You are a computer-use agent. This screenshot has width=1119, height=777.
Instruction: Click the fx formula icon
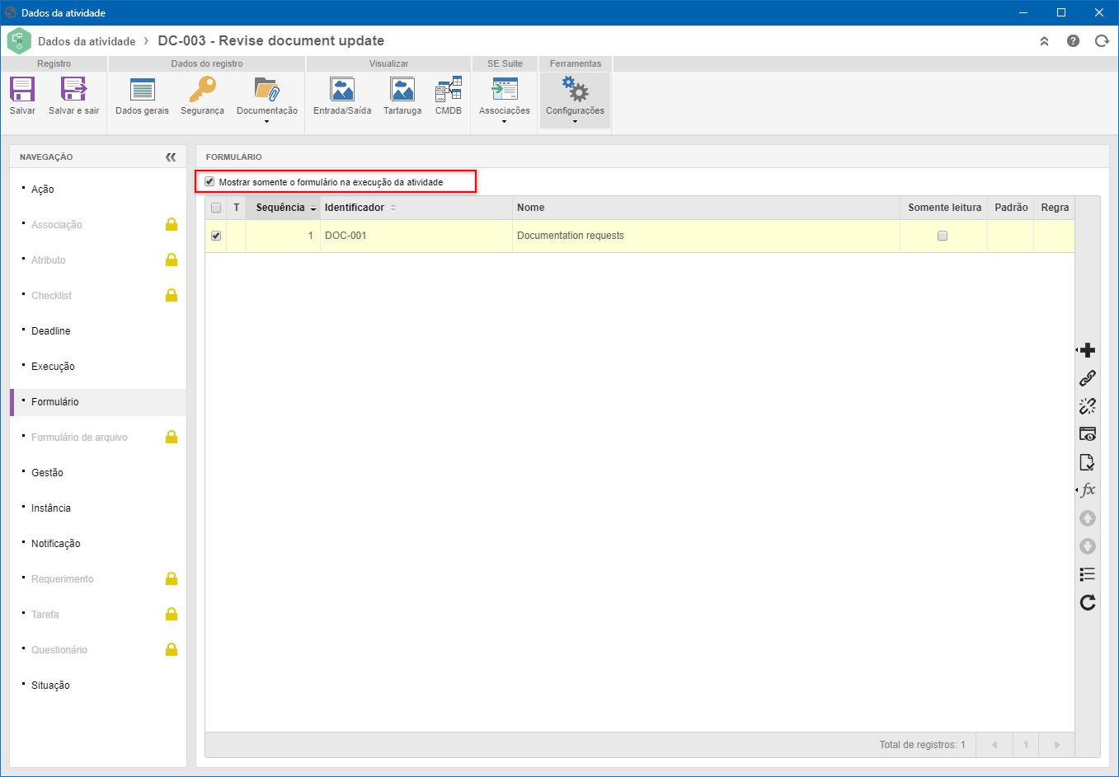pyautogui.click(x=1088, y=490)
